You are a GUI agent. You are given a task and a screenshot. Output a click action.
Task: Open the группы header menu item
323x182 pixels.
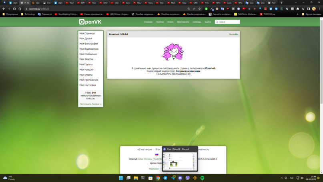point(160,22)
